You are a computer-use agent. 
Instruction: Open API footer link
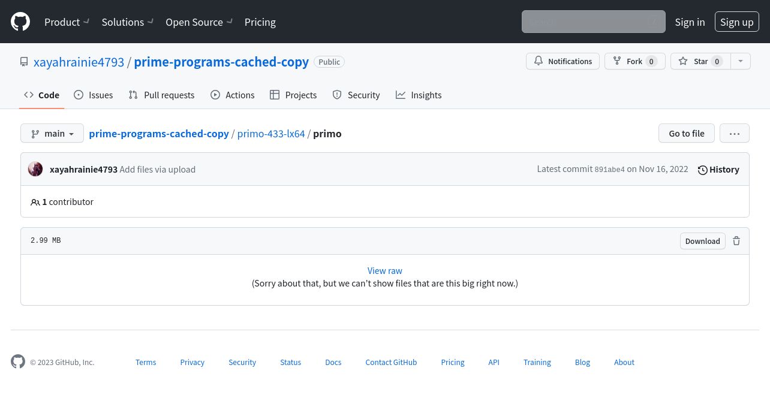click(494, 362)
